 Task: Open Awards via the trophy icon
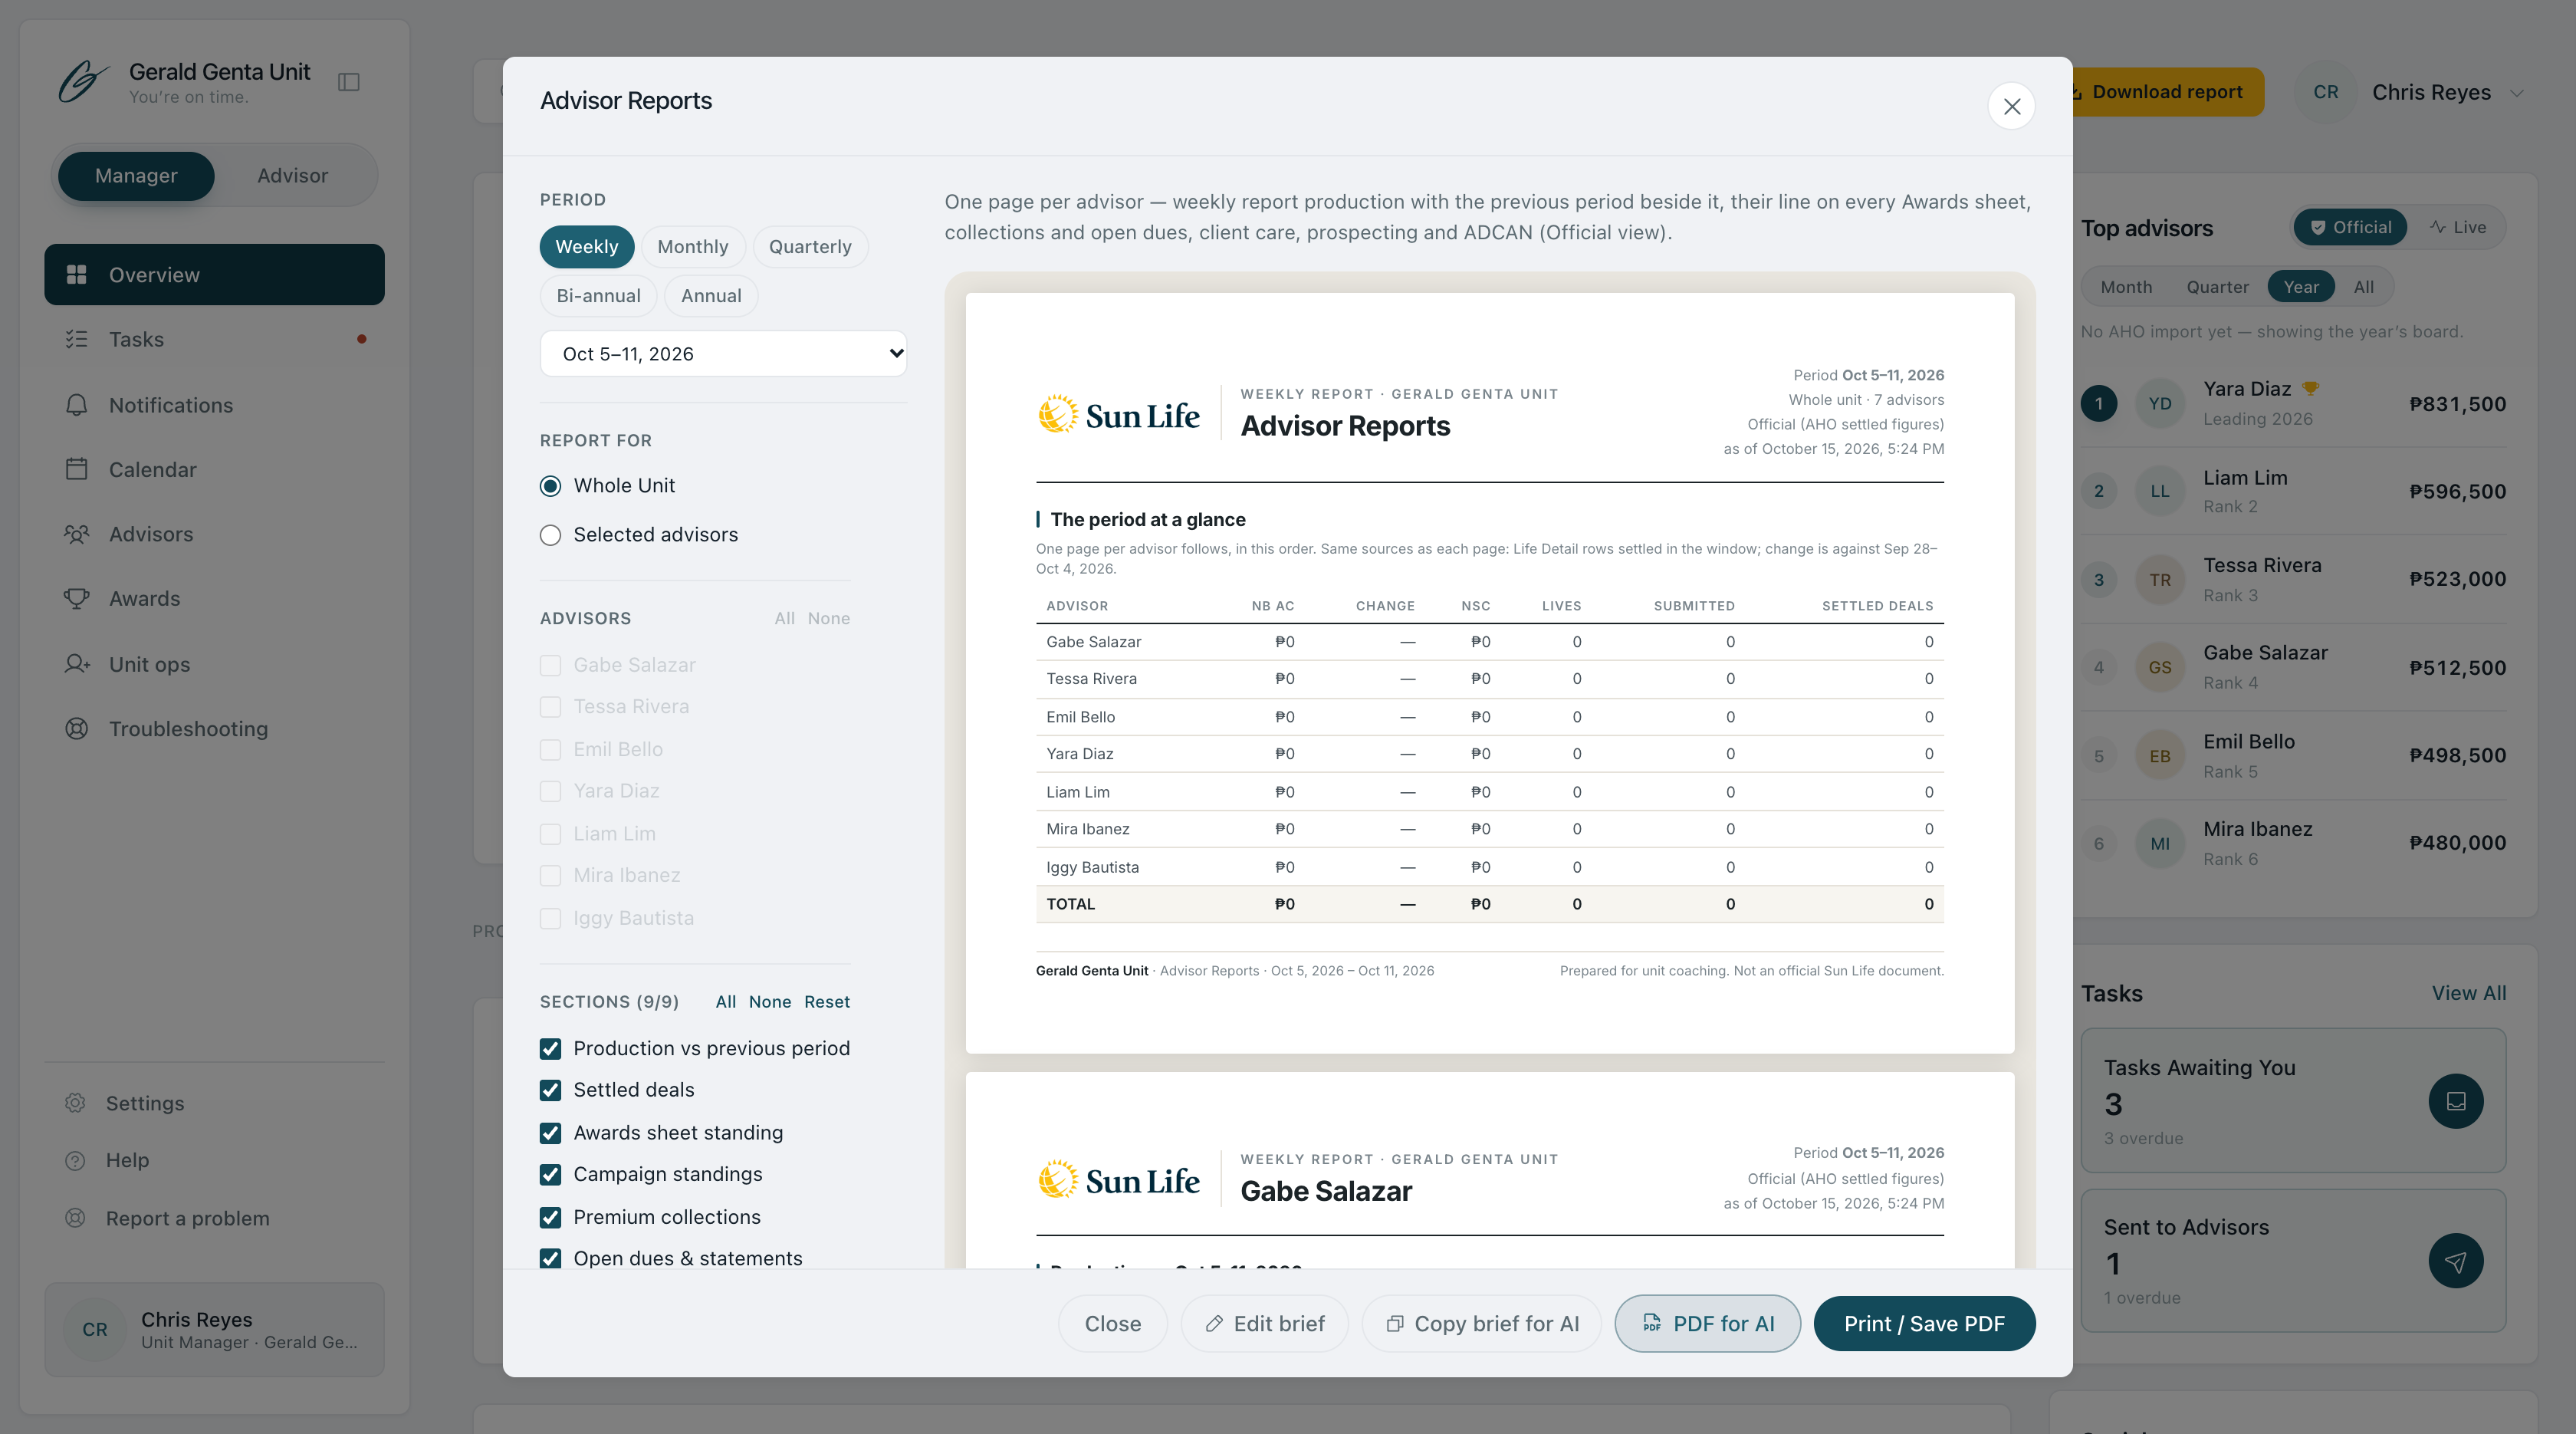(x=77, y=598)
